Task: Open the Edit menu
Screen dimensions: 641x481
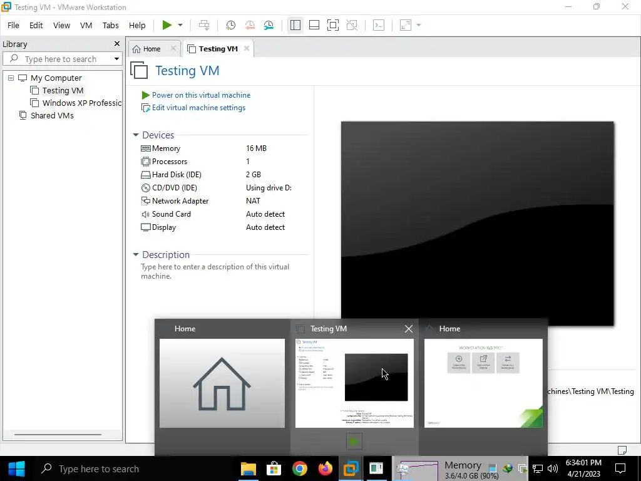Action: [36, 25]
